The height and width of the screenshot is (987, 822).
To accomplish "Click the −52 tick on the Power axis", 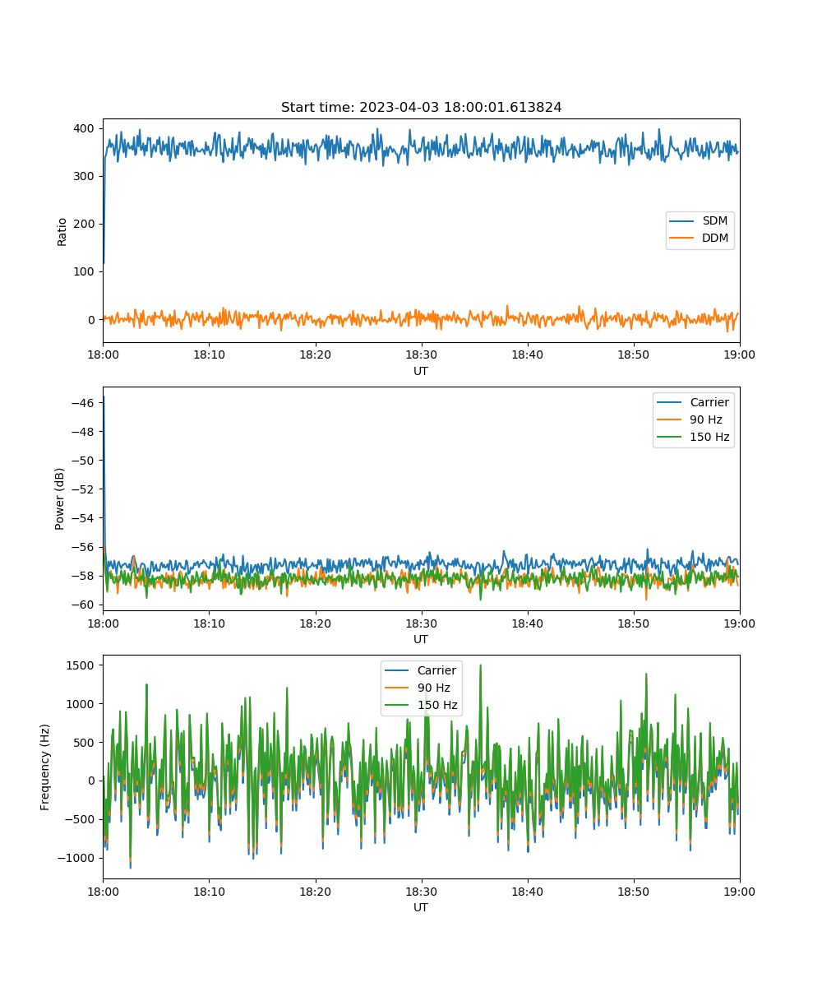I will point(84,489).
